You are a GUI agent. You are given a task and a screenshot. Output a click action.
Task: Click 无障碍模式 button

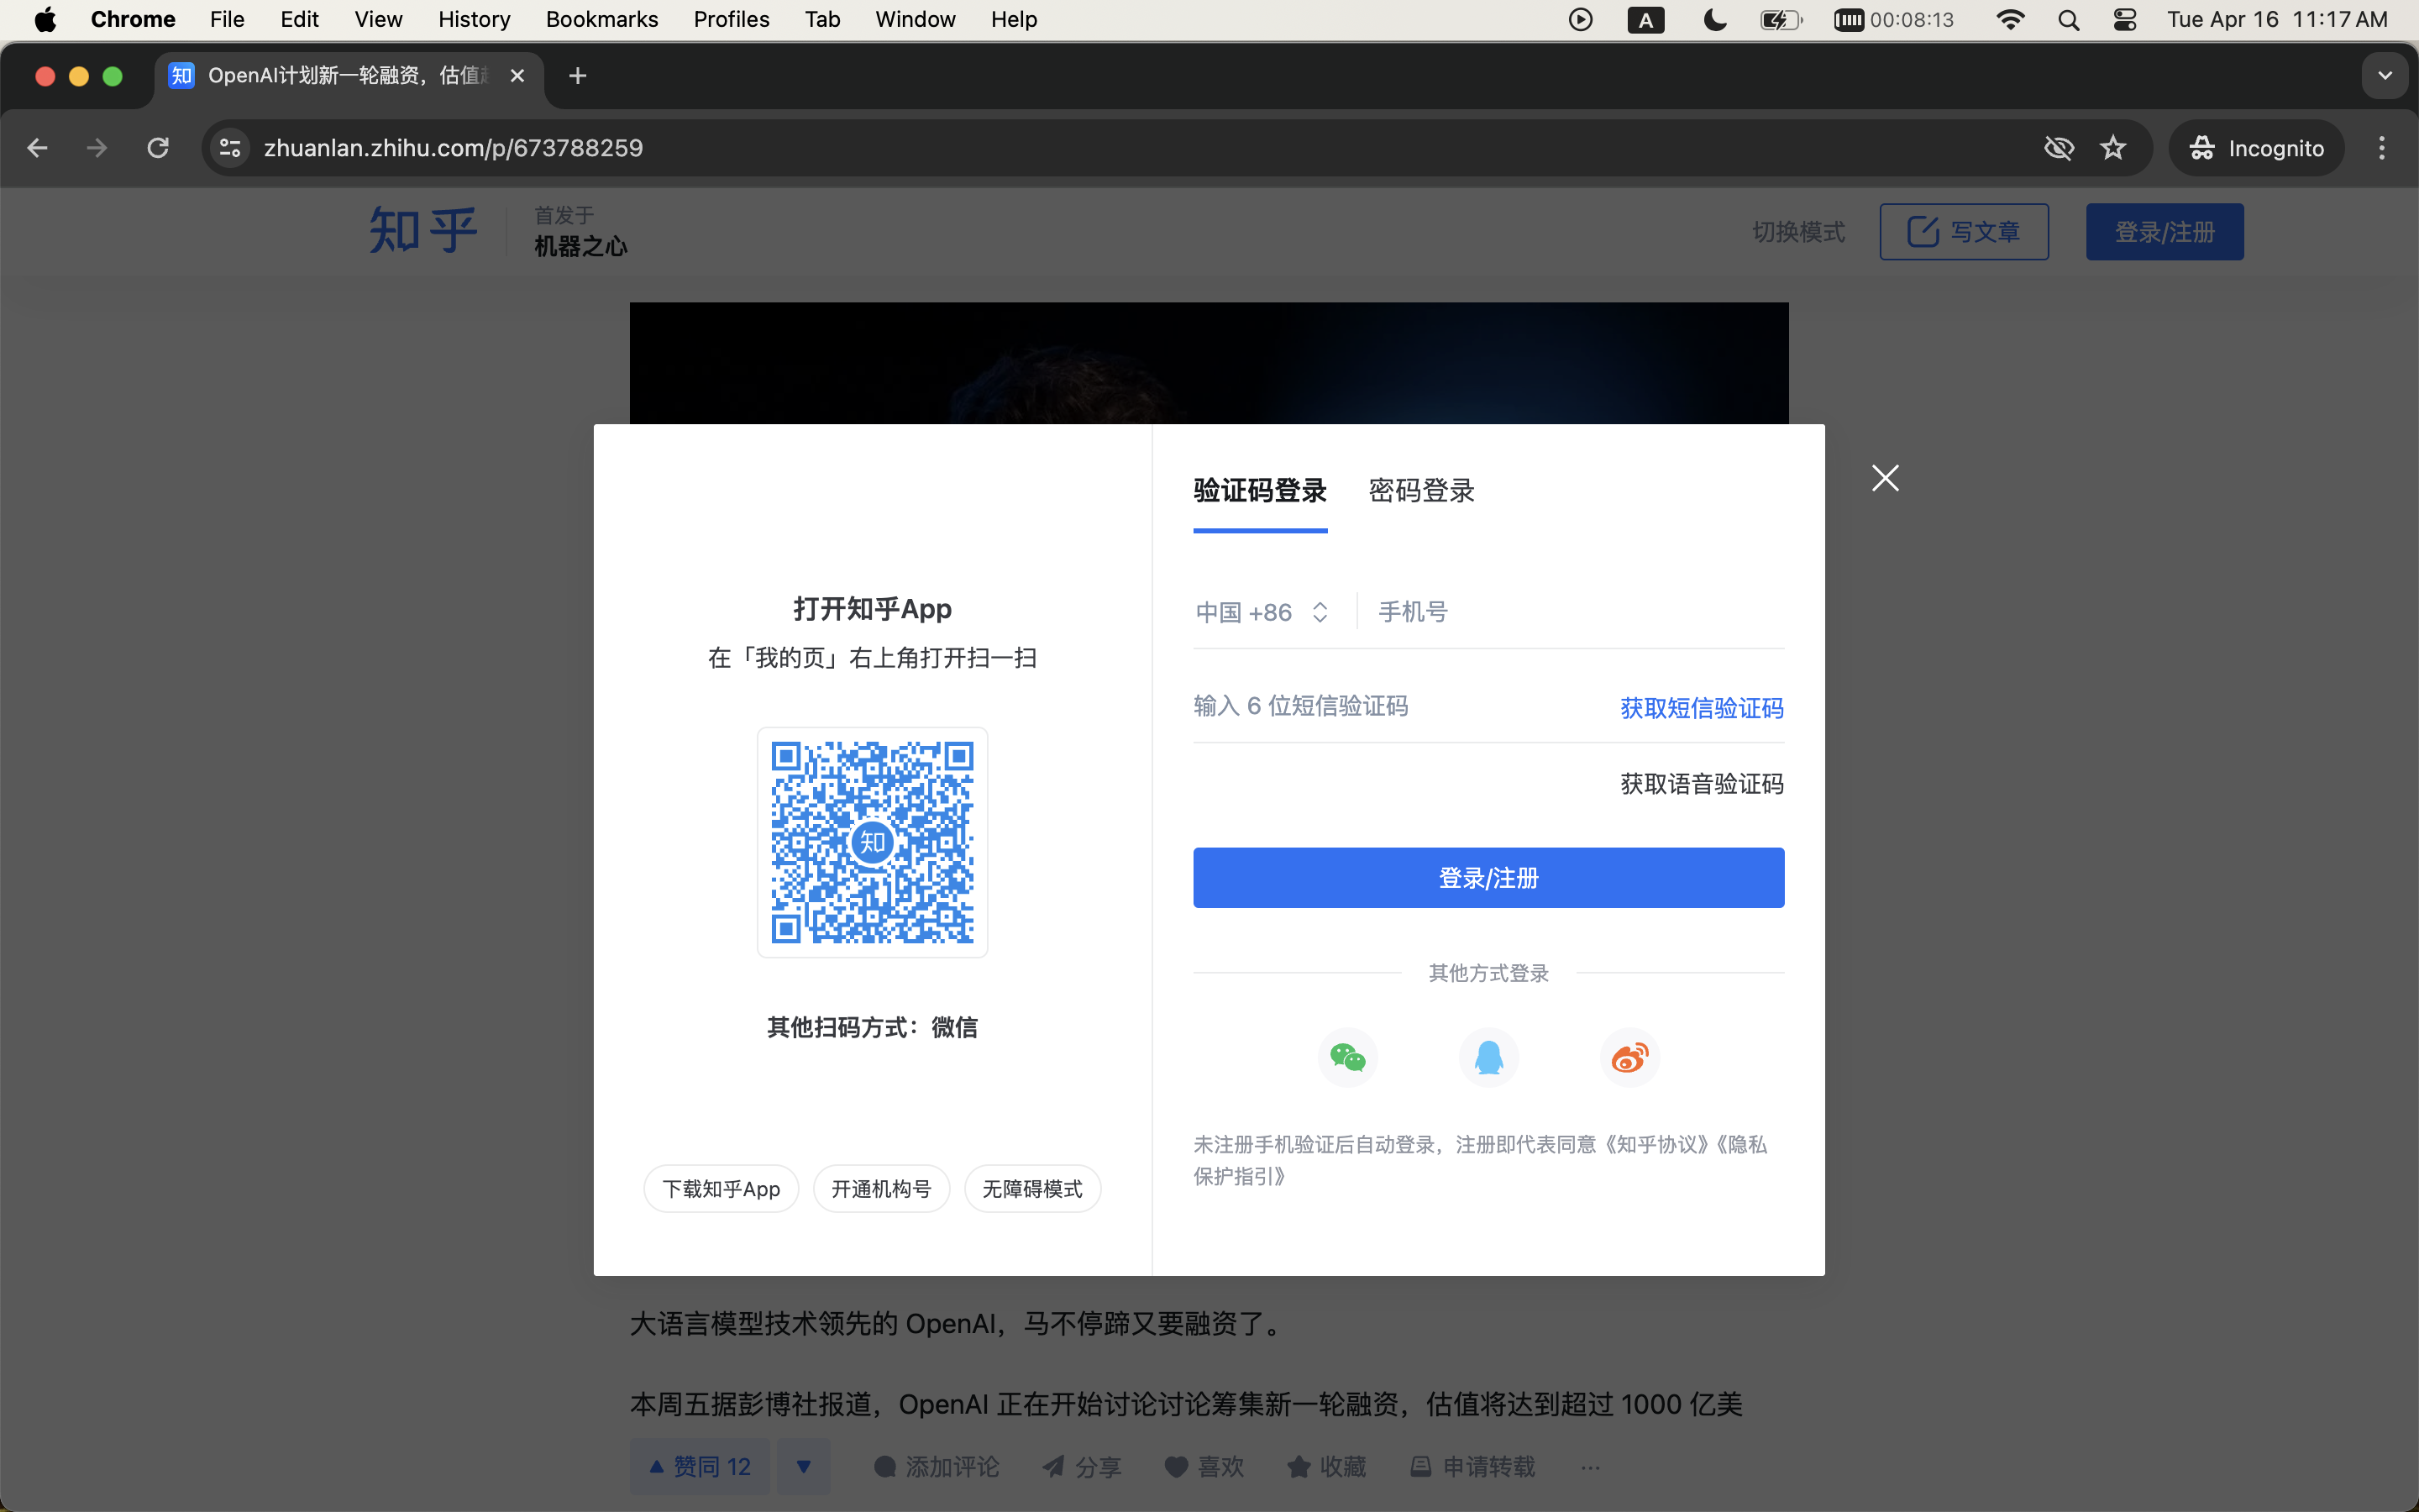click(x=1032, y=1189)
